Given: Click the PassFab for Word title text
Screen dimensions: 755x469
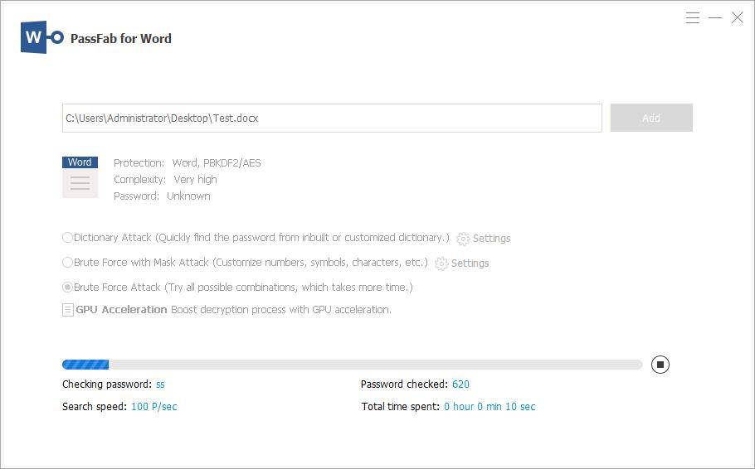Looking at the screenshot, I should (121, 38).
